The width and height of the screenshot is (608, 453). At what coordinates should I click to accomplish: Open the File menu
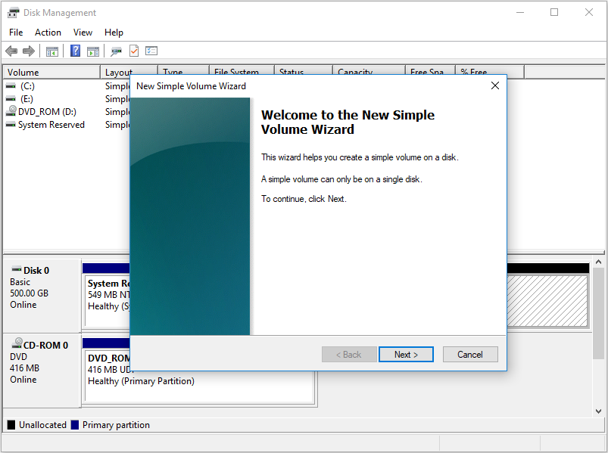click(16, 33)
